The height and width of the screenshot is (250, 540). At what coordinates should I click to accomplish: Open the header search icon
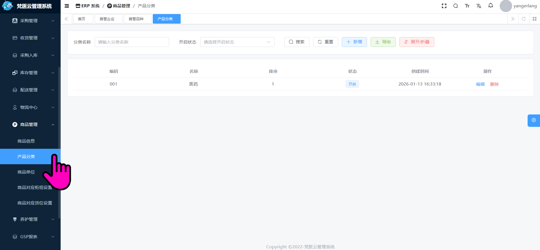(x=455, y=6)
